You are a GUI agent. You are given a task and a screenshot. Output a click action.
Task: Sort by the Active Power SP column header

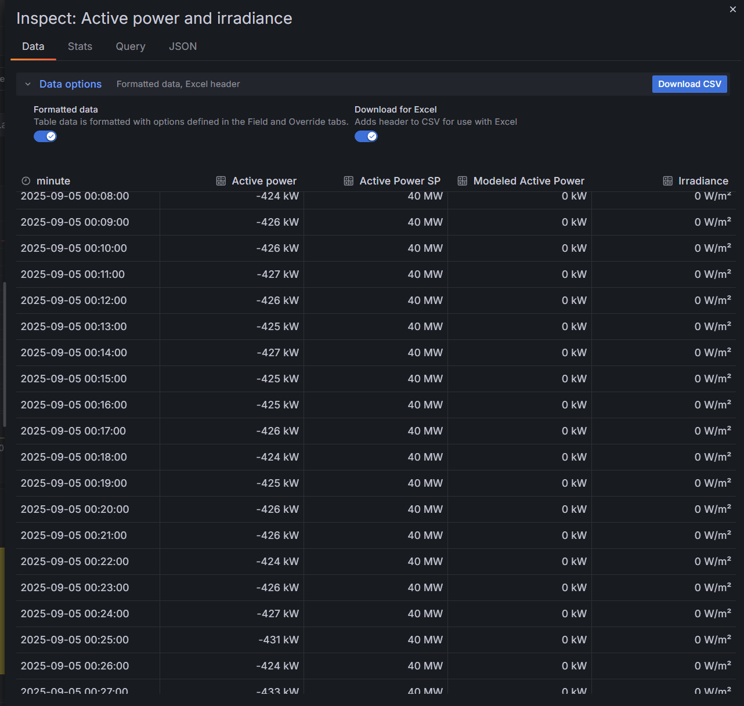tap(400, 181)
